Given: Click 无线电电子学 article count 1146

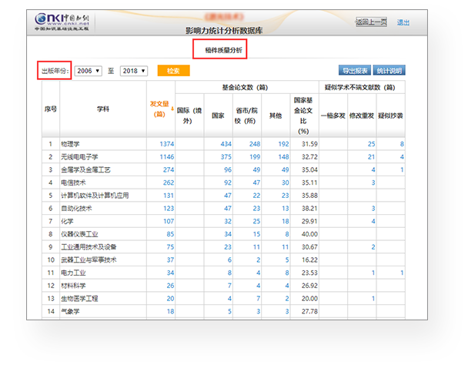Looking at the screenshot, I should [x=166, y=157].
